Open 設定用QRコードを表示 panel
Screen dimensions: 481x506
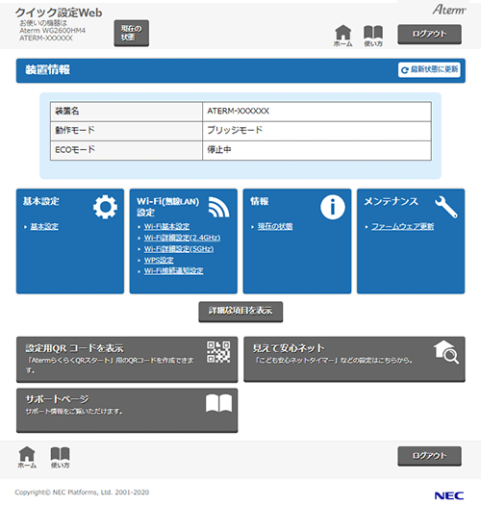point(127,359)
